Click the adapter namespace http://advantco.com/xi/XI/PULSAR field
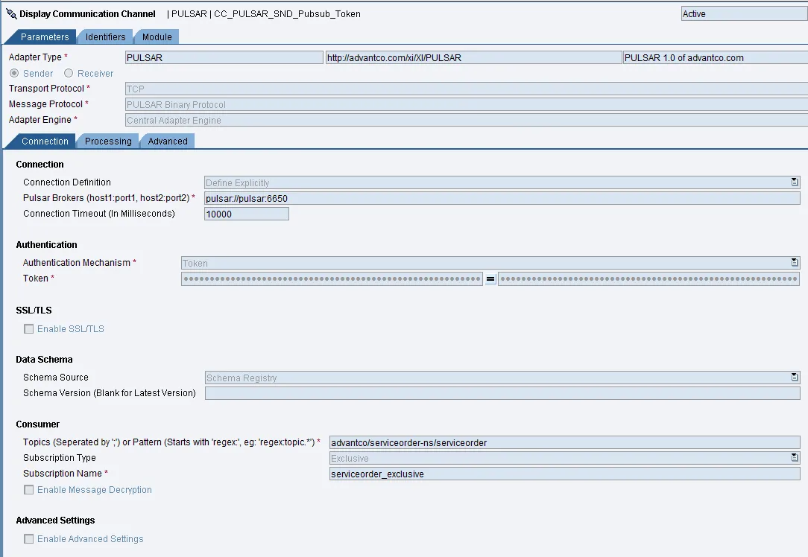This screenshot has height=557, width=808. [473, 57]
